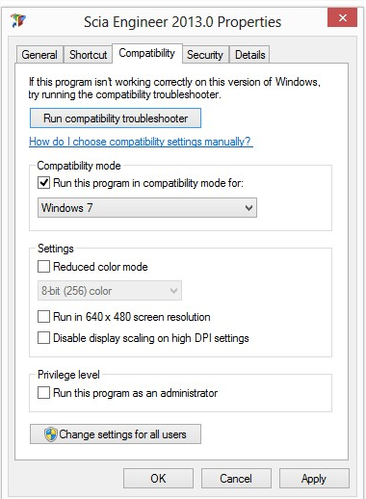Uncheck Run this program in compatibility mode
Image resolution: width=366 pixels, height=499 pixels.
(43, 183)
